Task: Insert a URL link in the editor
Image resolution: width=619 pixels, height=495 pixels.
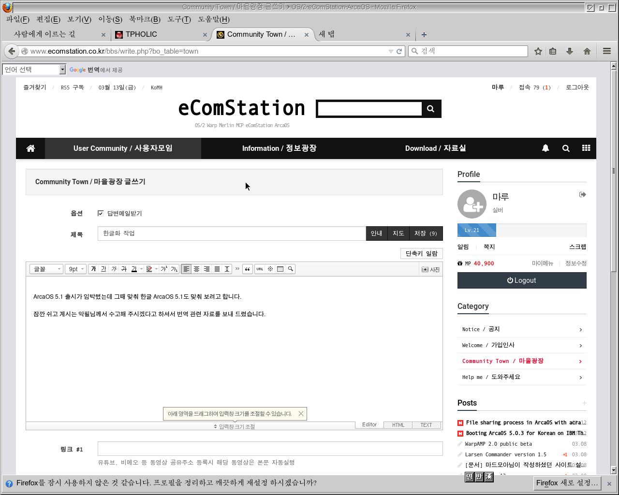Action: pos(260,269)
